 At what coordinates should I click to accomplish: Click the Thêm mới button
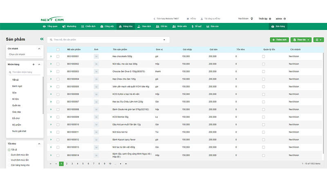click(279, 40)
